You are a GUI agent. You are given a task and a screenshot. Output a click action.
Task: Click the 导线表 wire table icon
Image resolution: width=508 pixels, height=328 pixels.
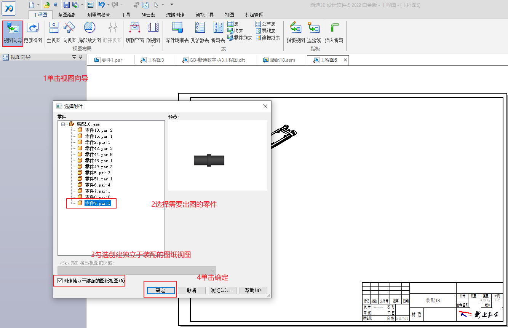point(259,31)
